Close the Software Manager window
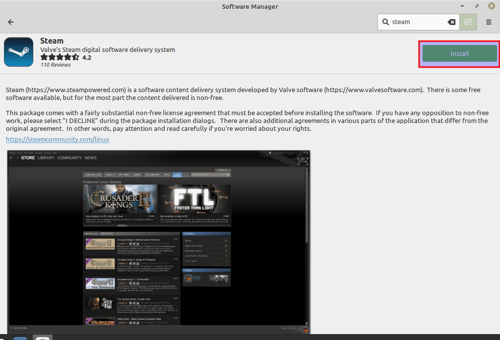This screenshot has height=340, width=500. point(491,6)
